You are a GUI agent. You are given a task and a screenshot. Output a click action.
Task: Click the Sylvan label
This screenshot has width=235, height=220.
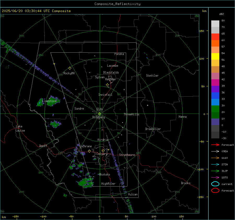[100, 77]
